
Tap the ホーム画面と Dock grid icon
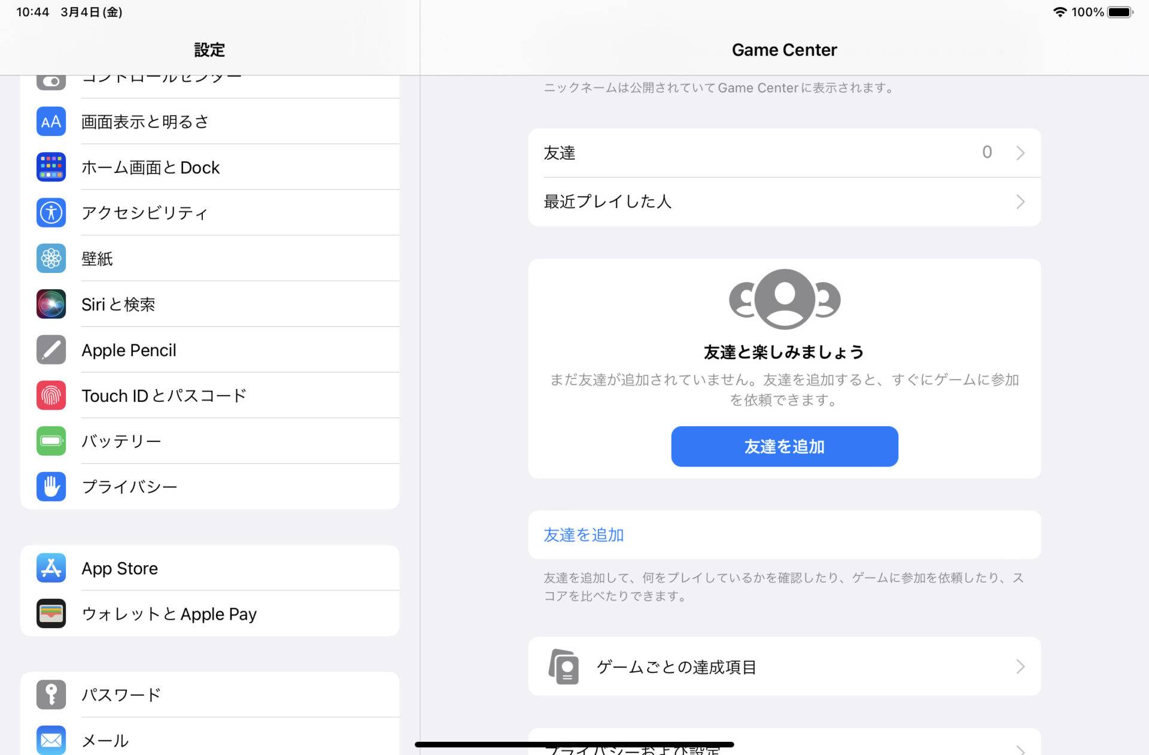click(51, 167)
